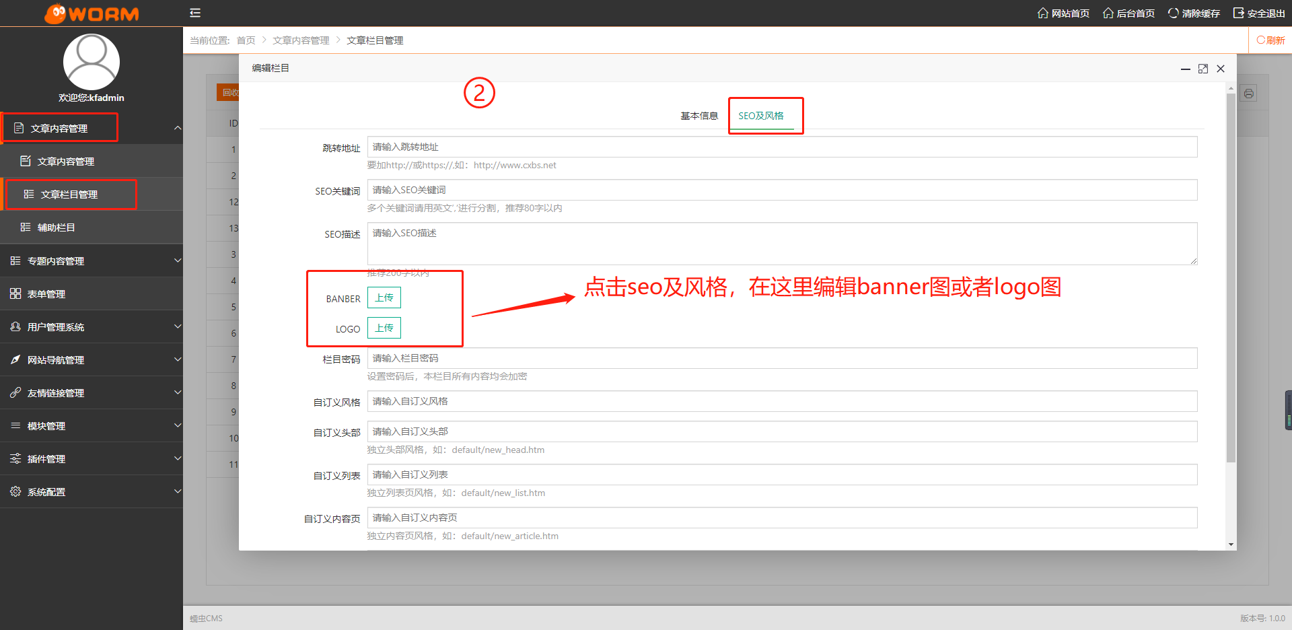Image resolution: width=1292 pixels, height=630 pixels.
Task: Click the 自订义头部 input field
Action: click(x=782, y=431)
